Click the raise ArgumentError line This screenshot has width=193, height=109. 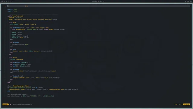(x=38, y=29)
